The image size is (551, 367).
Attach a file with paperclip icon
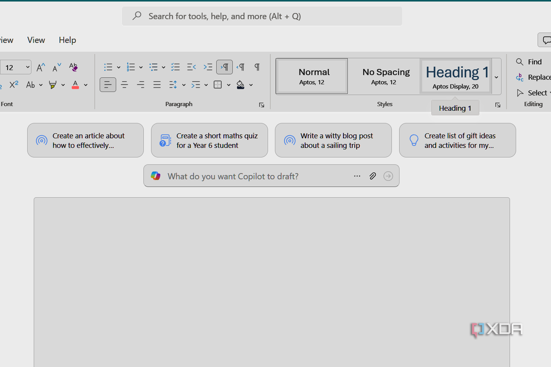tap(372, 176)
